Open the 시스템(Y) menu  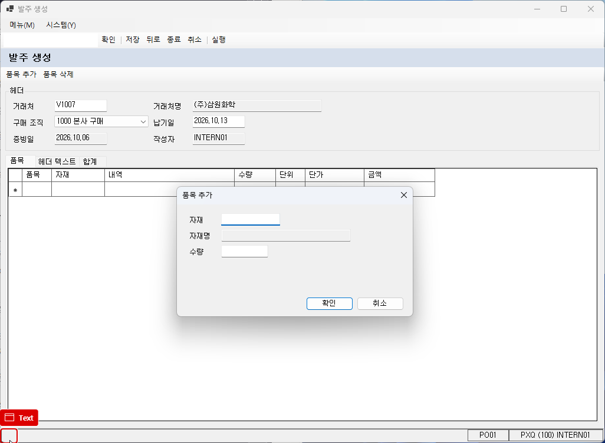61,25
